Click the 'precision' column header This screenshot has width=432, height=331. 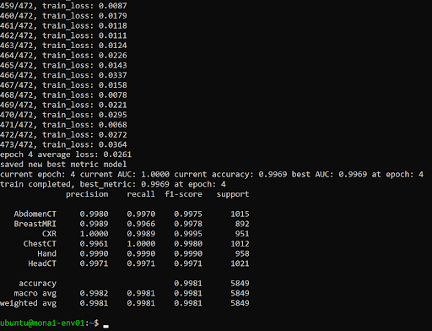tap(87, 194)
